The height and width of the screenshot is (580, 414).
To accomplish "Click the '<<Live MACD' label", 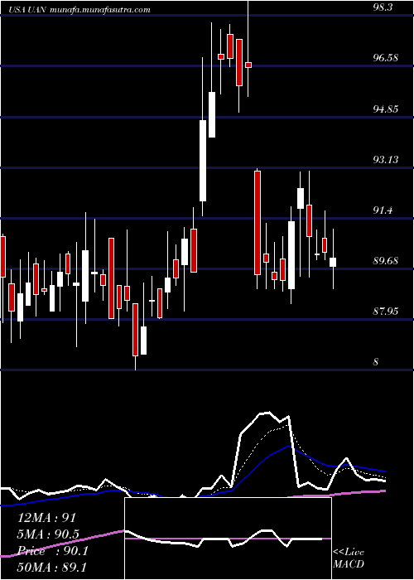I will click(x=349, y=558).
